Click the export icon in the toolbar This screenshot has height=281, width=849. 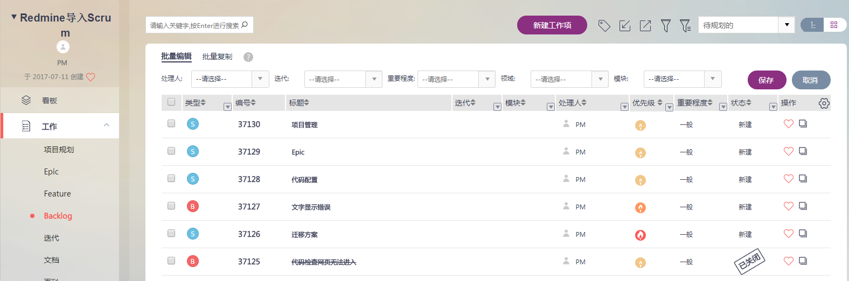(x=645, y=25)
